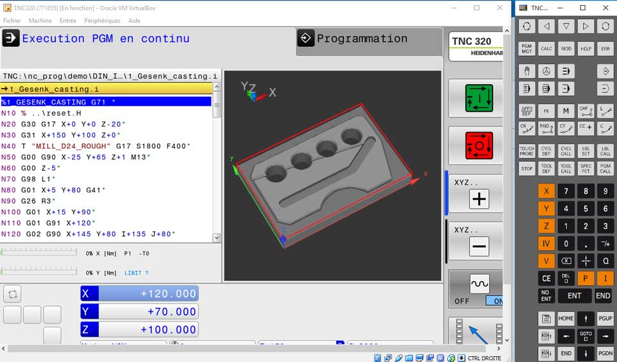Click the ENT key
617x362 pixels.
click(575, 296)
